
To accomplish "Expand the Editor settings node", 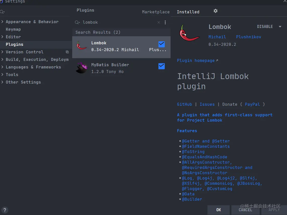I will pyautogui.click(x=2, y=37).
